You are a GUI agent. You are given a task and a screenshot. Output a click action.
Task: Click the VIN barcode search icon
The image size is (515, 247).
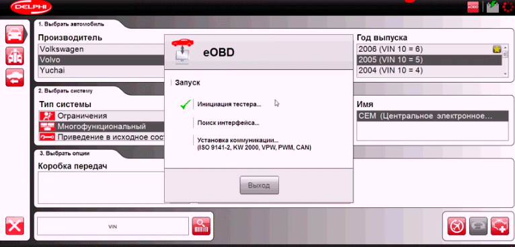[x=201, y=226]
